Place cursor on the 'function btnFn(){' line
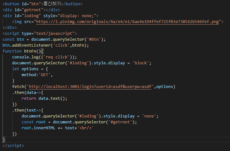Image resolution: width=230 pixels, height=151 pixels. point(23,51)
